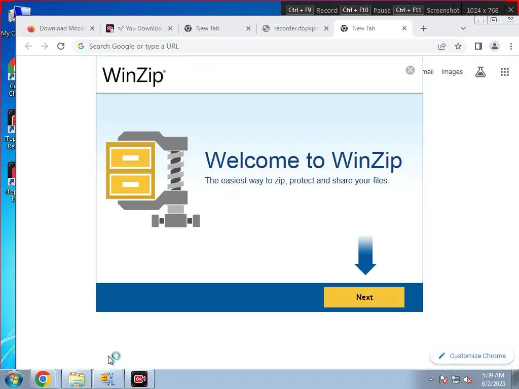Open Search Labs flask icon
The image size is (519, 389).
tap(480, 72)
